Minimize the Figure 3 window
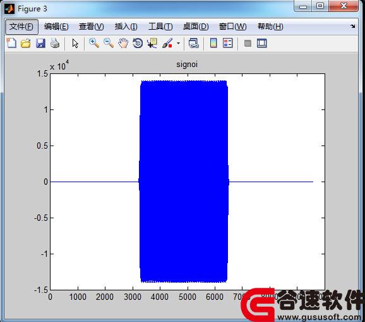 [x=303, y=6]
